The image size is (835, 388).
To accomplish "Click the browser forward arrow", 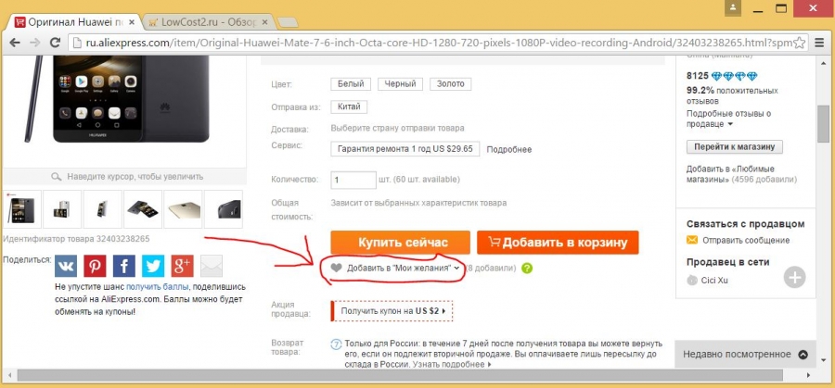I will coord(34,43).
